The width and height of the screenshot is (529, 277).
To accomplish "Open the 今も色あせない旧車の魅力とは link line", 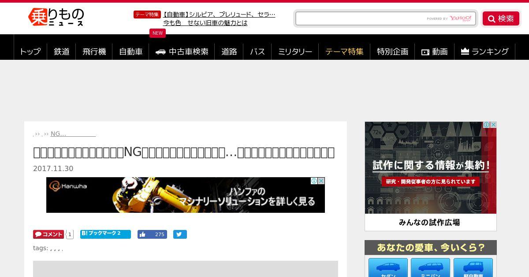I will click(205, 23).
